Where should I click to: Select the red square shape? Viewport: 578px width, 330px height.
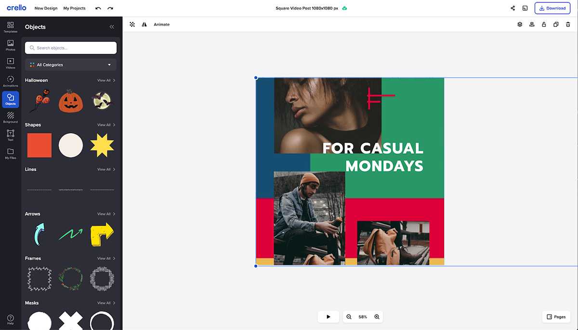coord(39,145)
